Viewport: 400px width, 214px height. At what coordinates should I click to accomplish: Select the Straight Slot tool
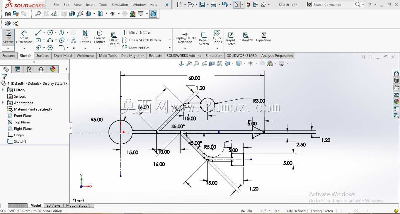38,48
